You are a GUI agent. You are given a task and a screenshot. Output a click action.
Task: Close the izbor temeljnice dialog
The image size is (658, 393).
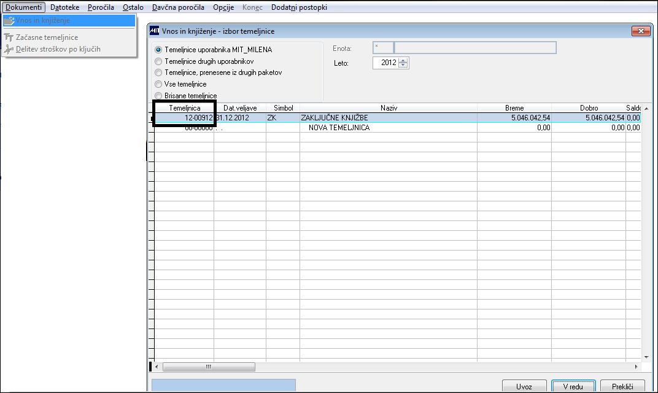point(641,31)
